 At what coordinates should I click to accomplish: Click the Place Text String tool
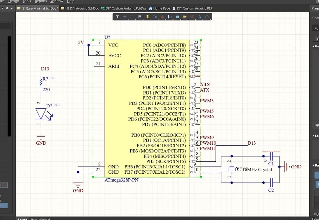[200, 17]
